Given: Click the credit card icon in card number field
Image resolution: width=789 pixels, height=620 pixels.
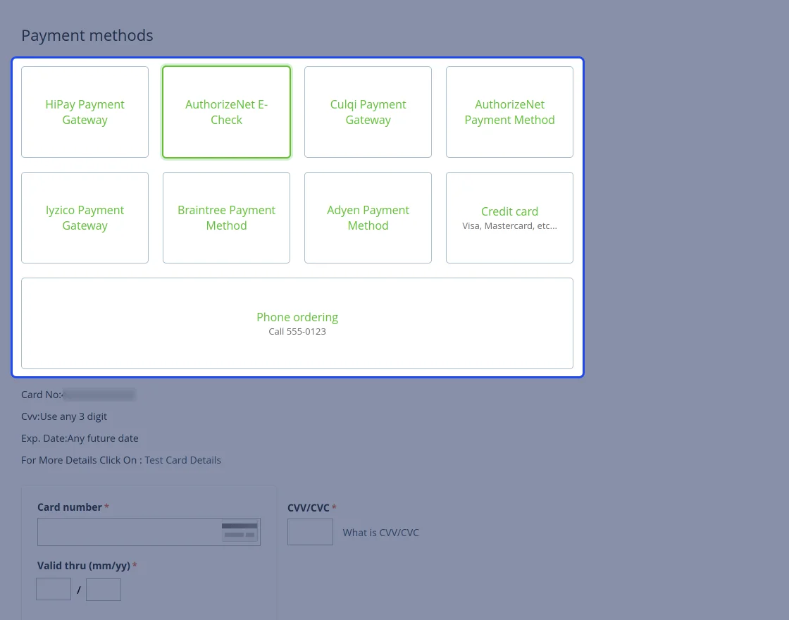Looking at the screenshot, I should (240, 531).
